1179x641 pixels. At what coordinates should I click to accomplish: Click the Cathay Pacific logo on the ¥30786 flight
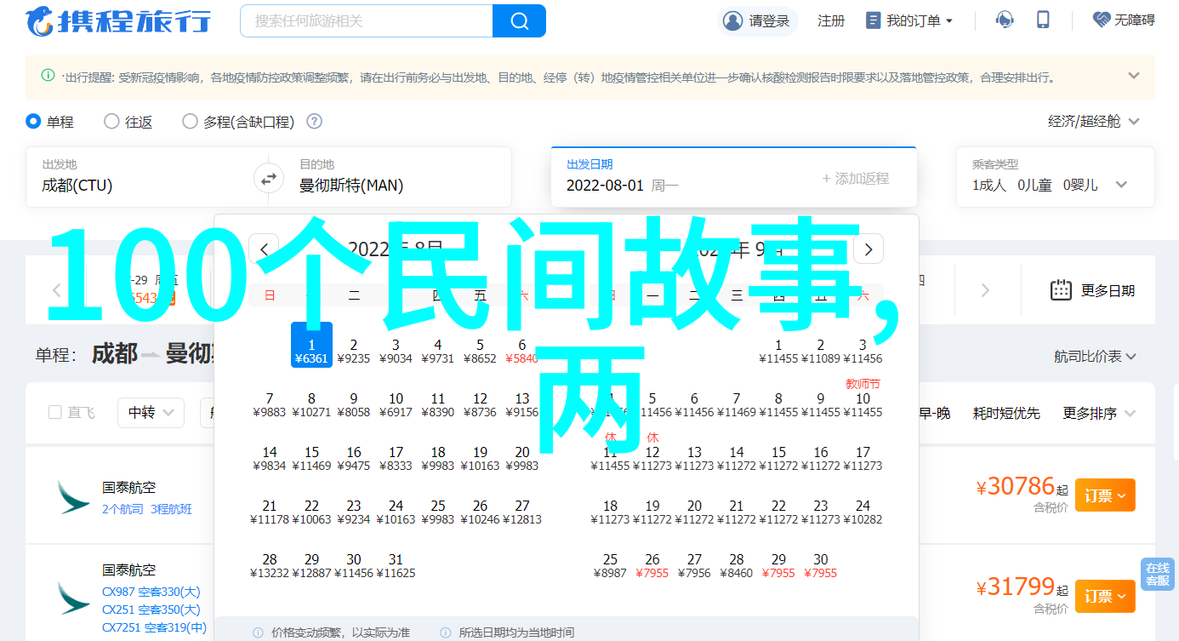pos(73,496)
